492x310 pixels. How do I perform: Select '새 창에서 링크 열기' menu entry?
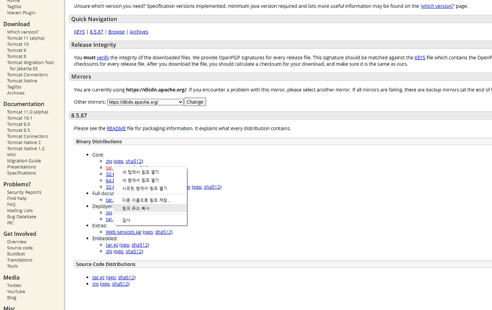(150, 180)
